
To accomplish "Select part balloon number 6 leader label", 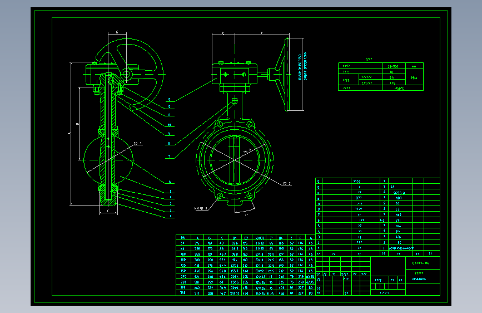I will click(x=170, y=182).
